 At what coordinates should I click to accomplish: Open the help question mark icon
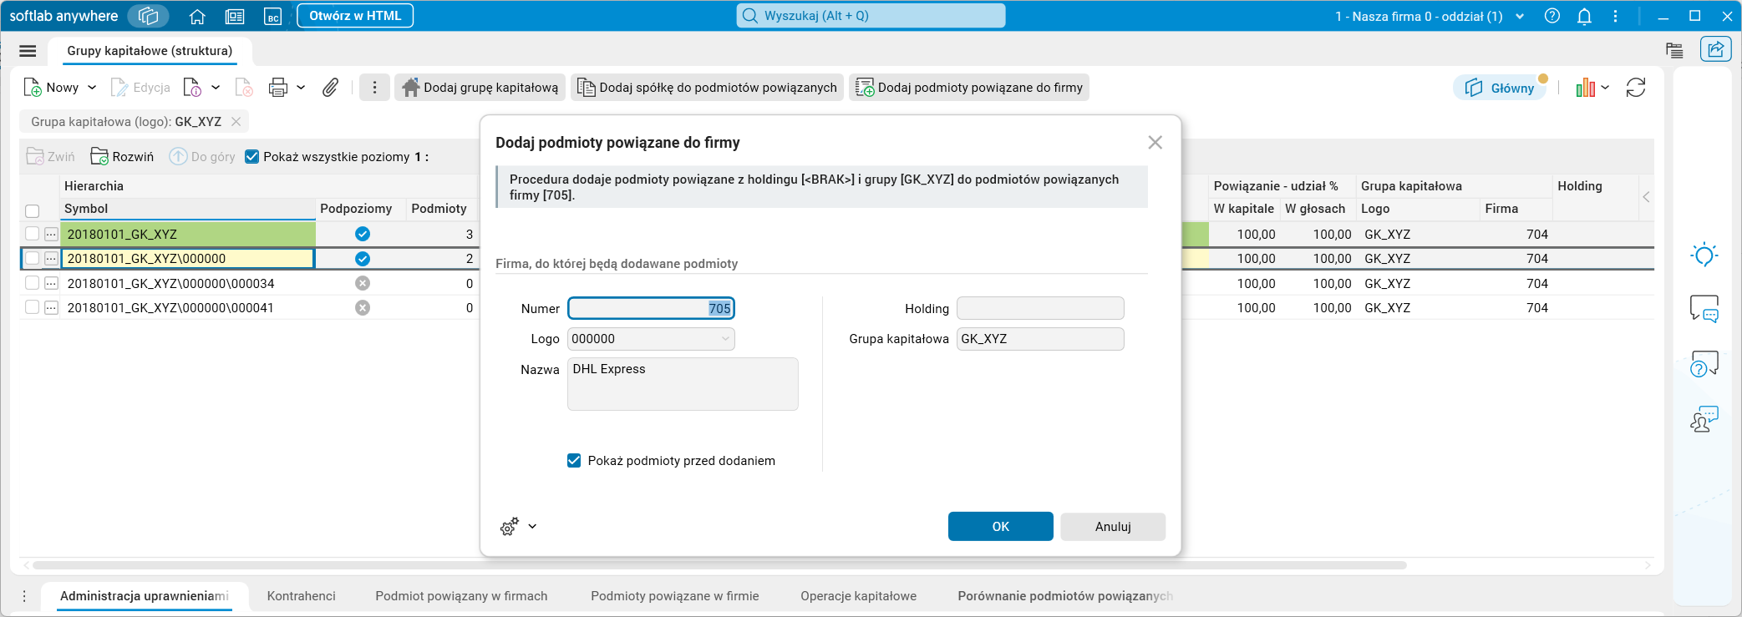point(1552,16)
